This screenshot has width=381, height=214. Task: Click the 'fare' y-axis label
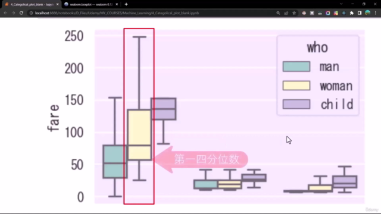(54, 118)
